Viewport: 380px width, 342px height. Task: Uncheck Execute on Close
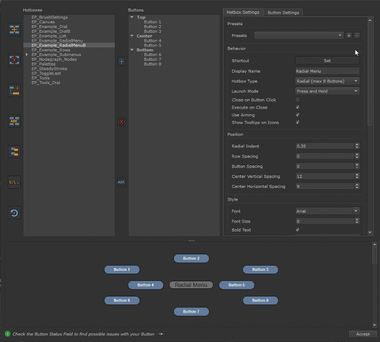[x=298, y=108]
